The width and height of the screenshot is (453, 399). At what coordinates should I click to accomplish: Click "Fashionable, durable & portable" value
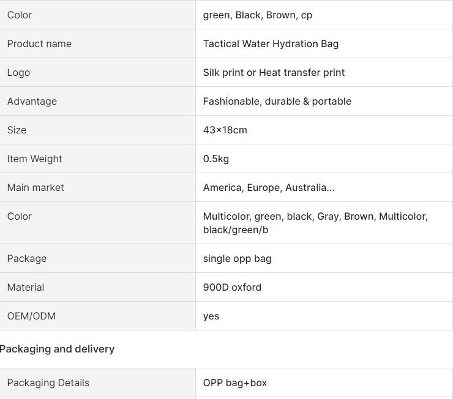277,101
